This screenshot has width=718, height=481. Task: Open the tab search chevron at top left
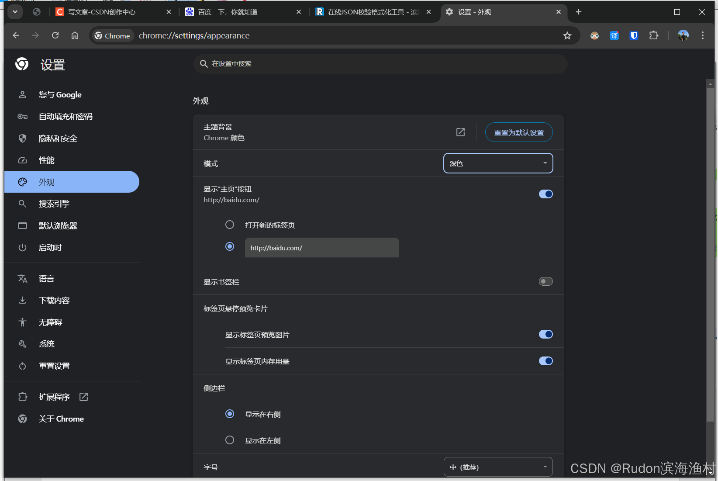tap(14, 12)
